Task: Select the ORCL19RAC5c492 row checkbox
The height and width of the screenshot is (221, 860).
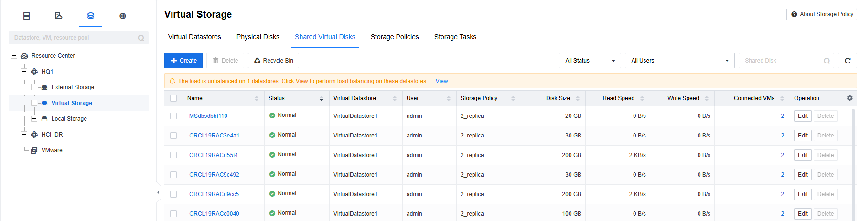Action: point(173,175)
